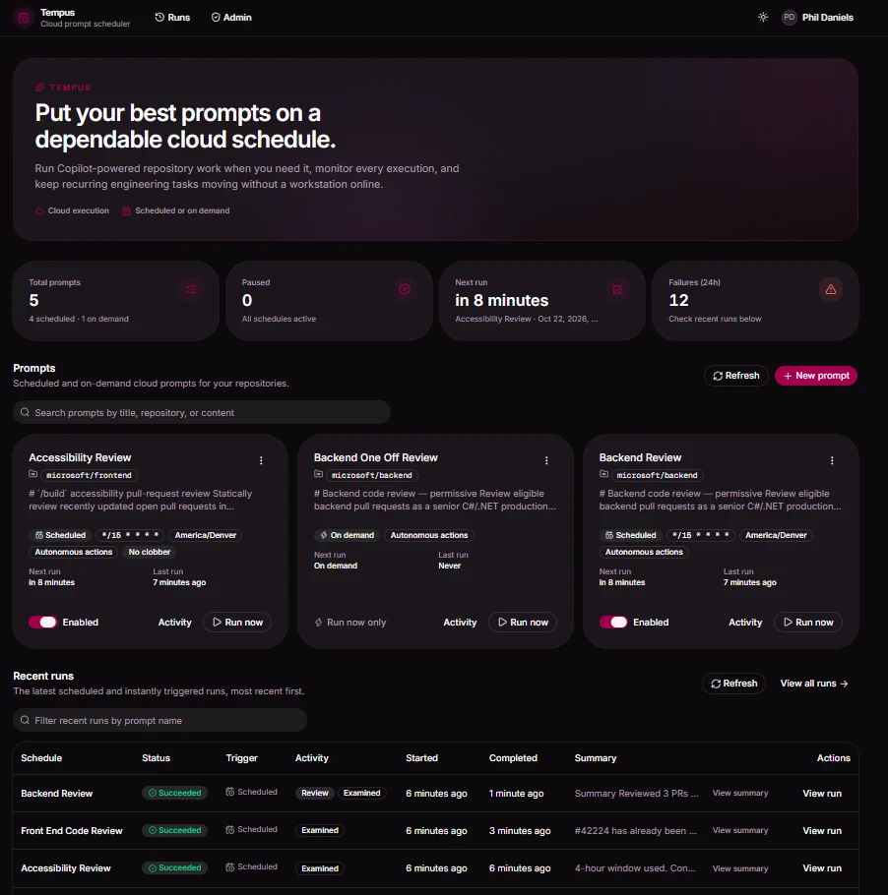Screen dimensions: 888x895
Task: Click the Schedule column header
Action: click(x=41, y=758)
